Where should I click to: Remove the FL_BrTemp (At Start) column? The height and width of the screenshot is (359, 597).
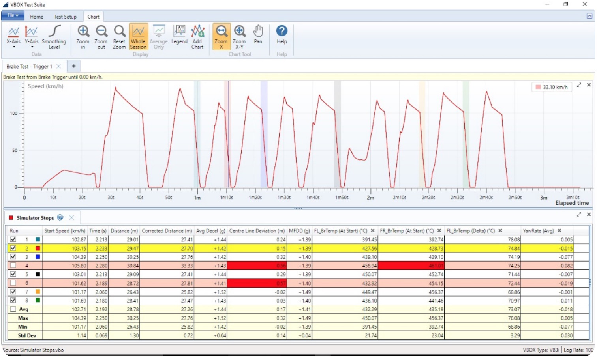coord(372,231)
